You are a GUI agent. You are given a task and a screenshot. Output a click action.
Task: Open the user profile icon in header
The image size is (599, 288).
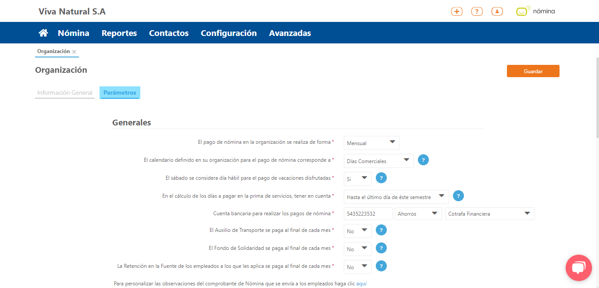pos(497,12)
